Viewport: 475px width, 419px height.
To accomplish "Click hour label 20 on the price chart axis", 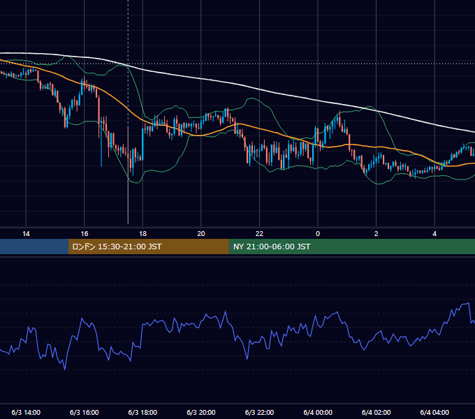I will pos(201,234).
